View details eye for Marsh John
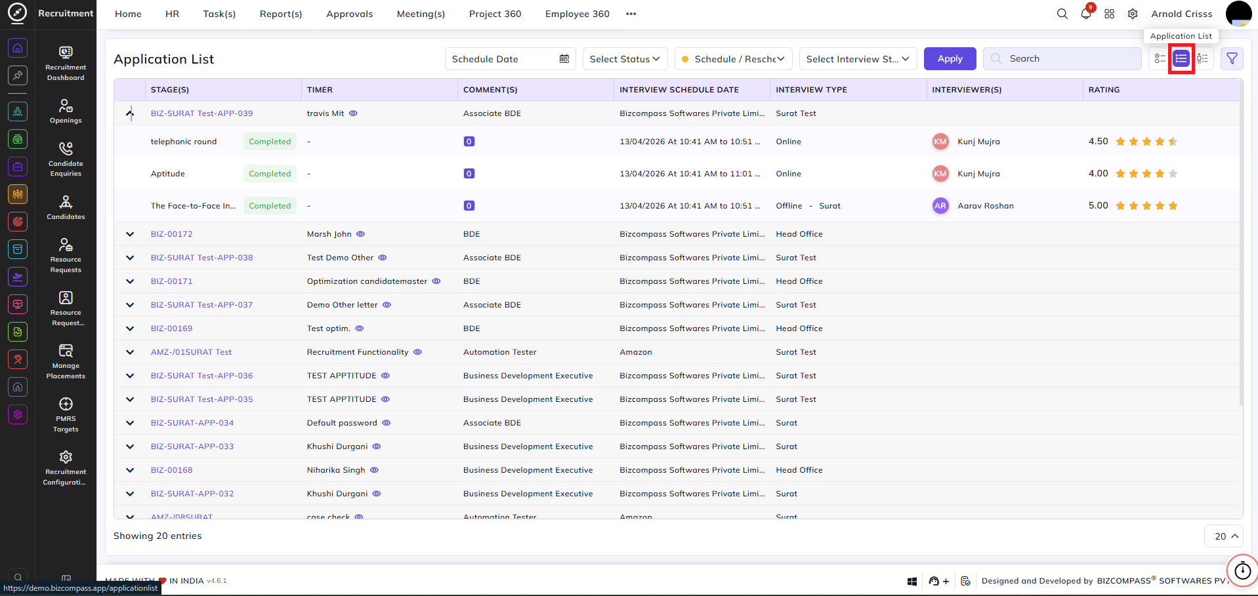The image size is (1258, 596). [x=360, y=234]
